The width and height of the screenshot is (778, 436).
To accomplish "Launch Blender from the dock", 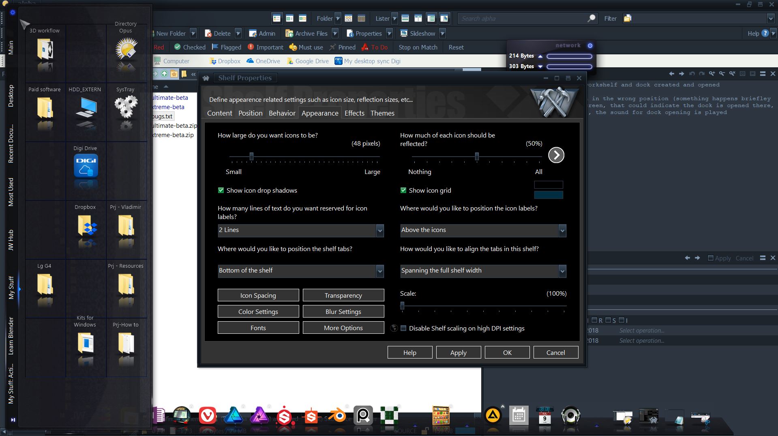I will (x=336, y=416).
